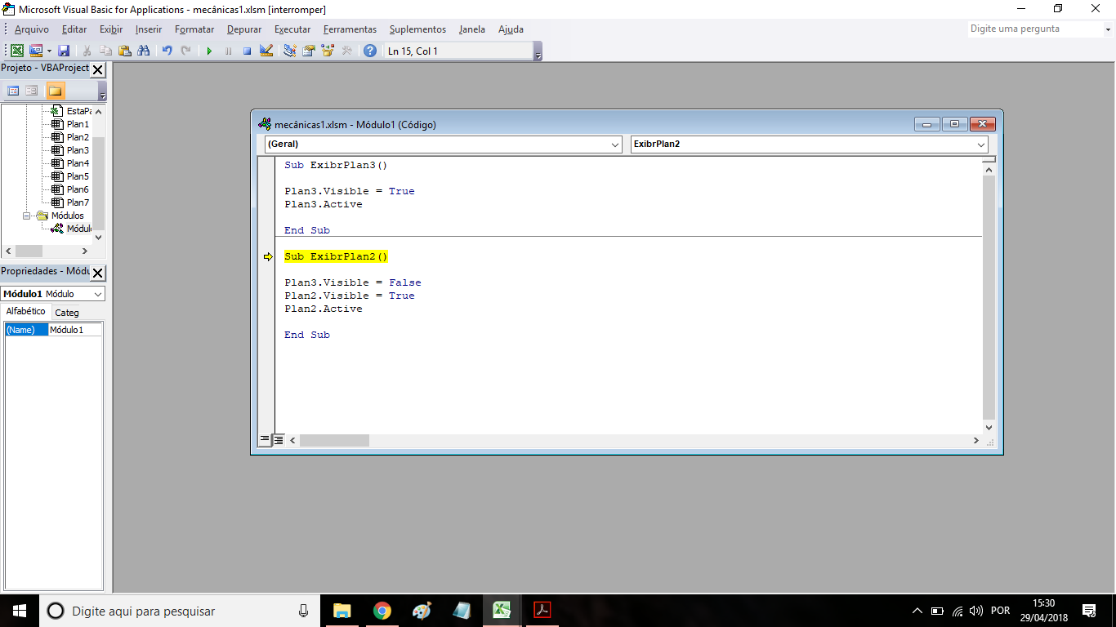Open the Ajuda menu
This screenshot has height=627, width=1116.
coord(511,29)
